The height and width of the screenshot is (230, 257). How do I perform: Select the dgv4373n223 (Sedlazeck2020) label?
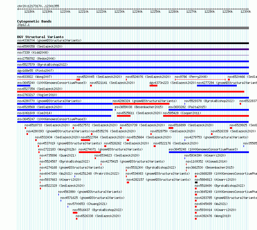(173, 83)
